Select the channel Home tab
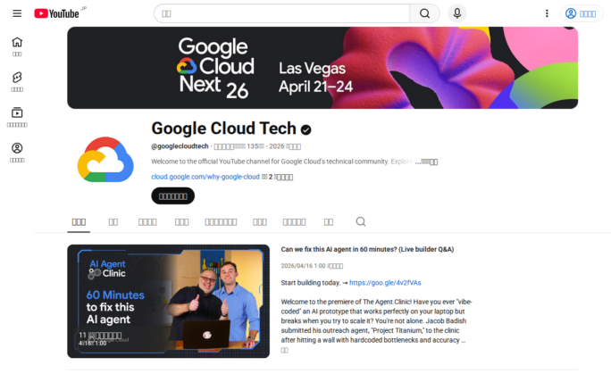This screenshot has width=611, height=382. (x=79, y=221)
